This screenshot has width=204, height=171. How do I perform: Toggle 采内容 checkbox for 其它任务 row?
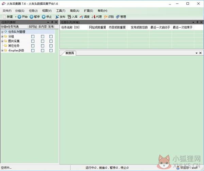(42, 46)
